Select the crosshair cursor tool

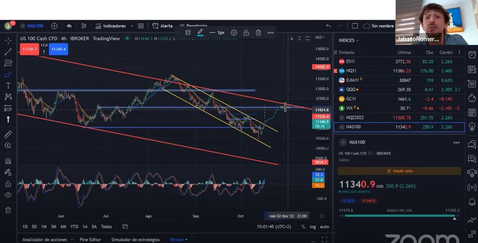(8, 40)
